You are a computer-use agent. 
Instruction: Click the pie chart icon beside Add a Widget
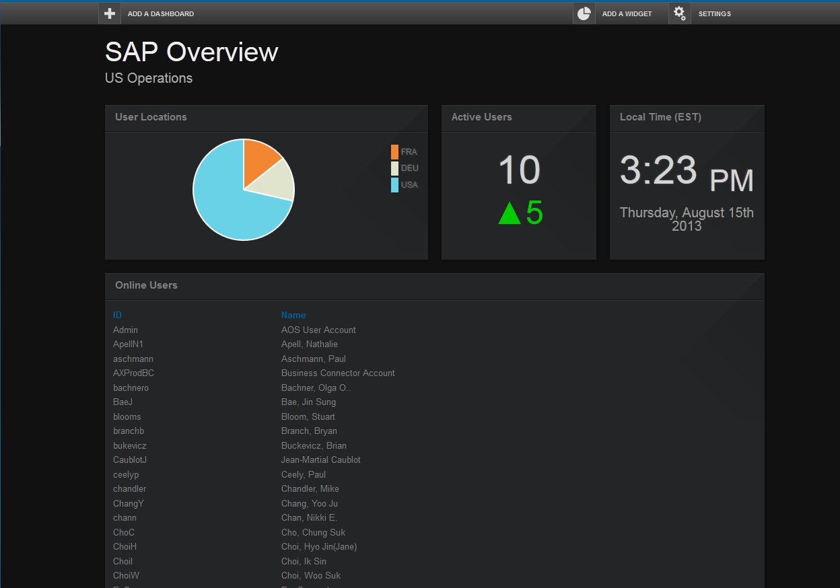click(584, 13)
